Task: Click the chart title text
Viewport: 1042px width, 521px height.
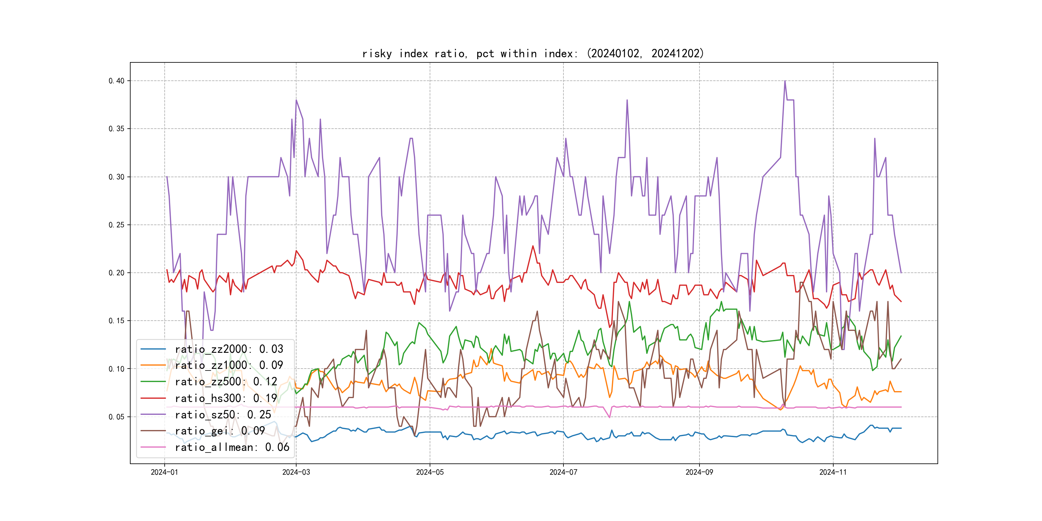Action: click(x=533, y=54)
